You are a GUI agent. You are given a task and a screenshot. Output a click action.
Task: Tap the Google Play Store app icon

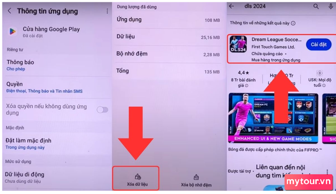point(12,32)
